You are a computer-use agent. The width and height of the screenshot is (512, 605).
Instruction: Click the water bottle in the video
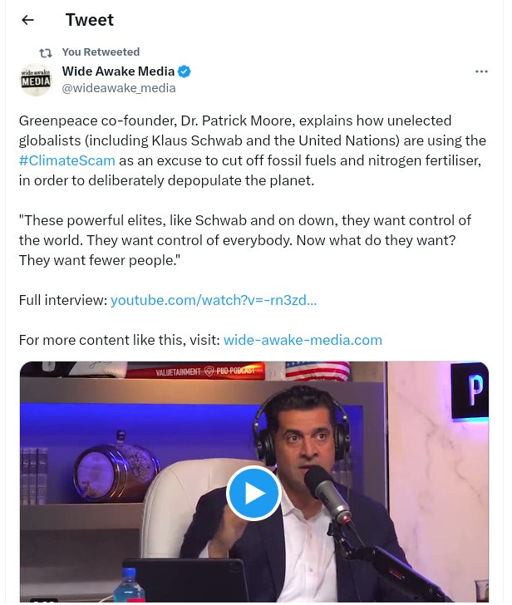(x=129, y=585)
